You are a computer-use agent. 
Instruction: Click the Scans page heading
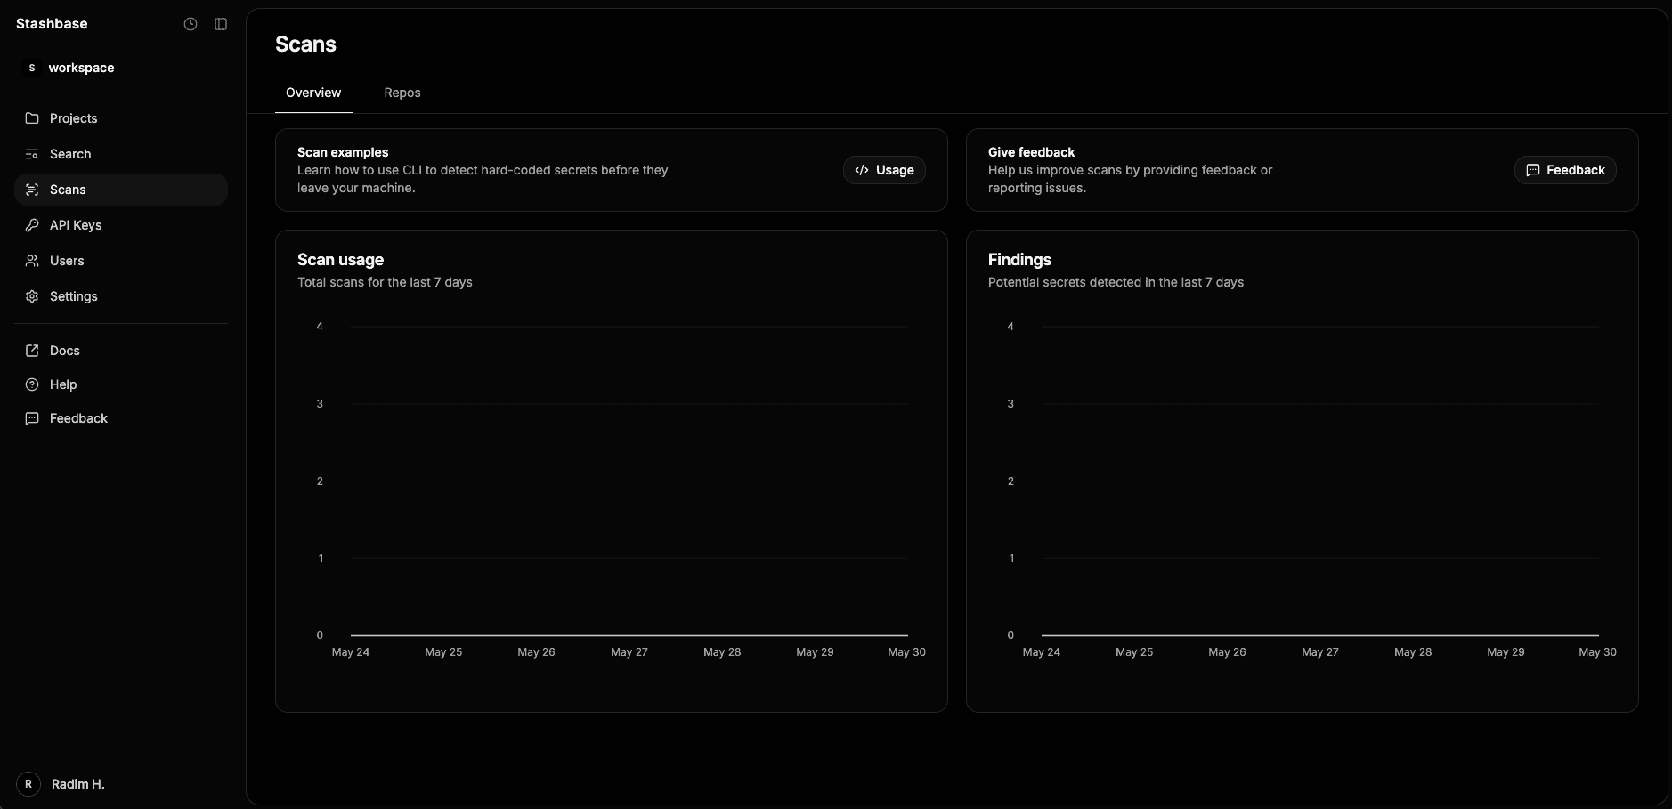305,44
